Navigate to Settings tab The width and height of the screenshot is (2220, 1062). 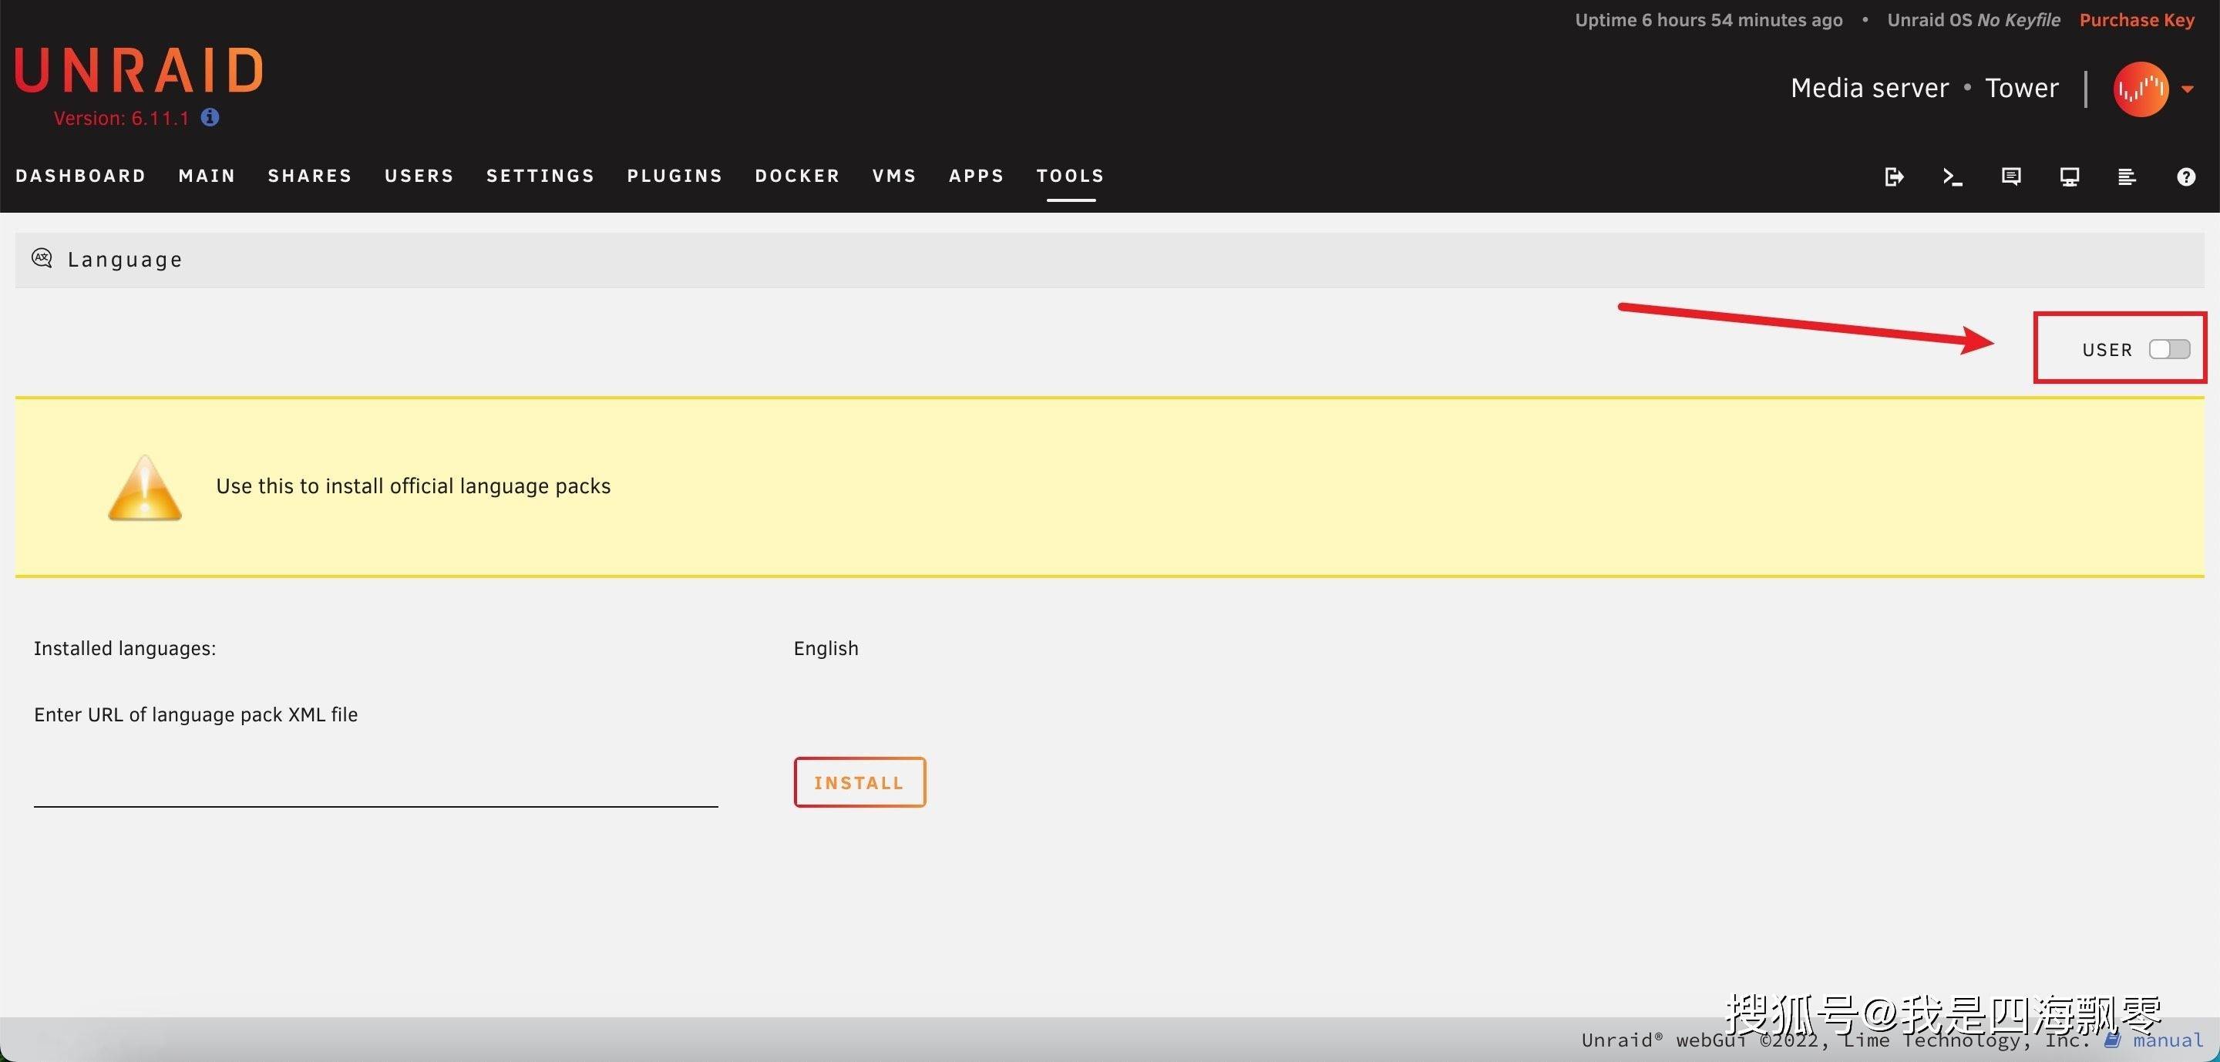(x=540, y=176)
